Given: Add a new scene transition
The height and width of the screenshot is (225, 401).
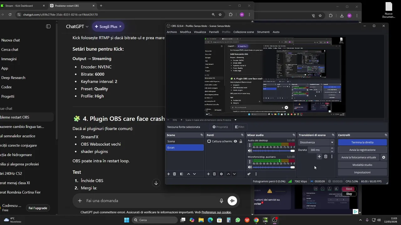Looking at the screenshot, I should 319,157.
